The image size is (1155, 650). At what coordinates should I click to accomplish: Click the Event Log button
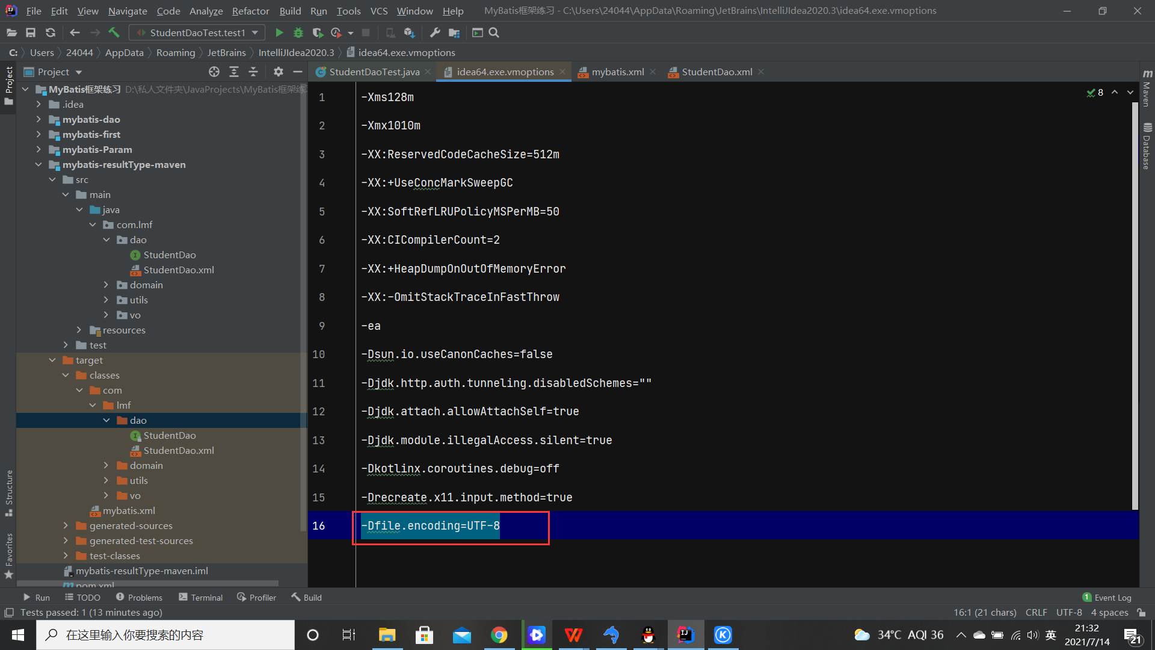click(x=1107, y=597)
